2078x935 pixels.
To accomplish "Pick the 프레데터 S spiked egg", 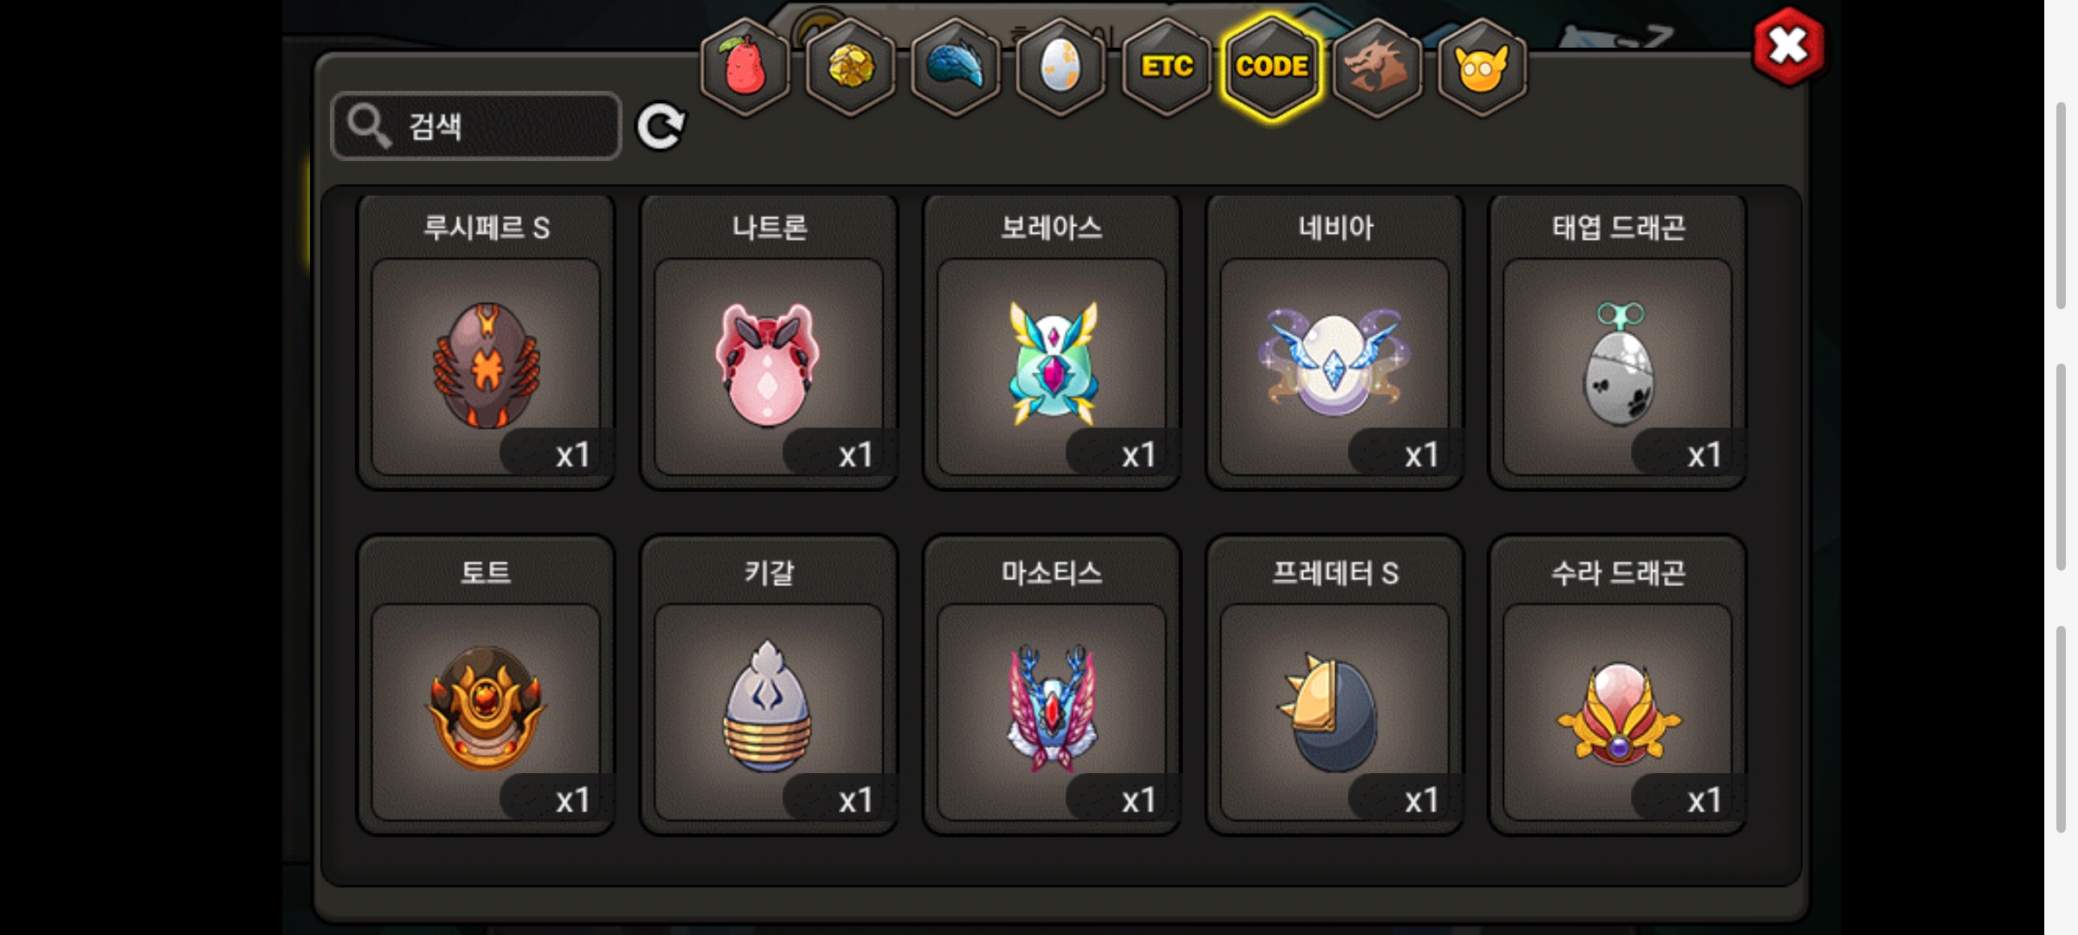I will [1335, 686].
